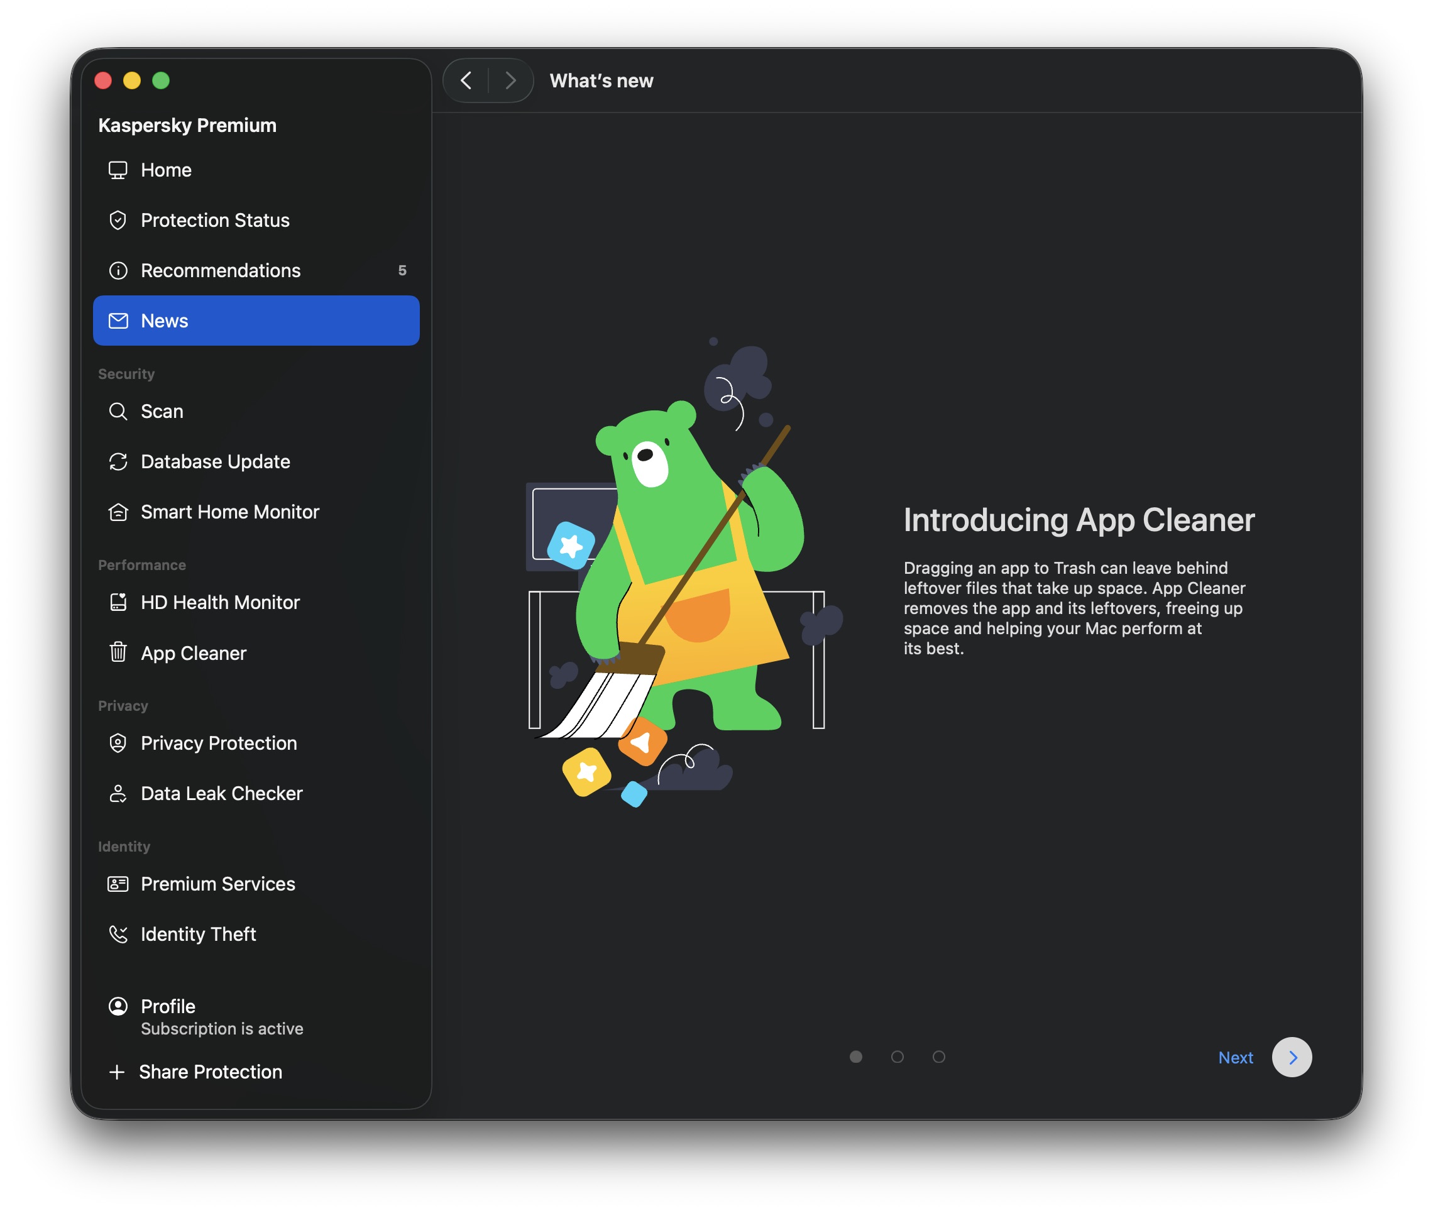Click the Database Update refresh icon
This screenshot has height=1213, width=1433.
click(118, 461)
